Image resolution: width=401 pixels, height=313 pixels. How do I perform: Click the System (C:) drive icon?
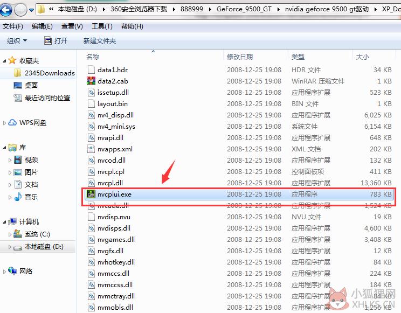pyautogui.click(x=18, y=234)
